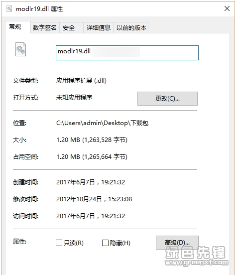Click the 占用空间: label

pyautogui.click(x=25, y=156)
